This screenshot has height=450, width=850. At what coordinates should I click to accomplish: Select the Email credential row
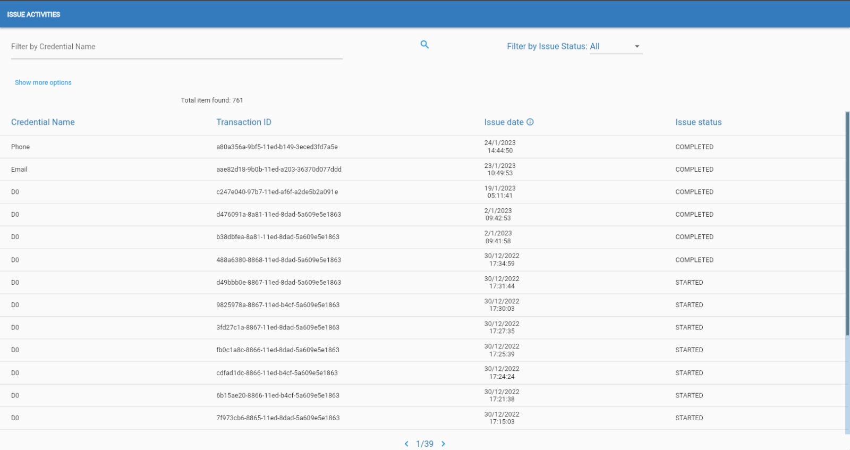(x=422, y=169)
